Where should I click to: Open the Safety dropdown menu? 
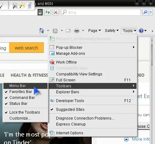tap(112, 31)
